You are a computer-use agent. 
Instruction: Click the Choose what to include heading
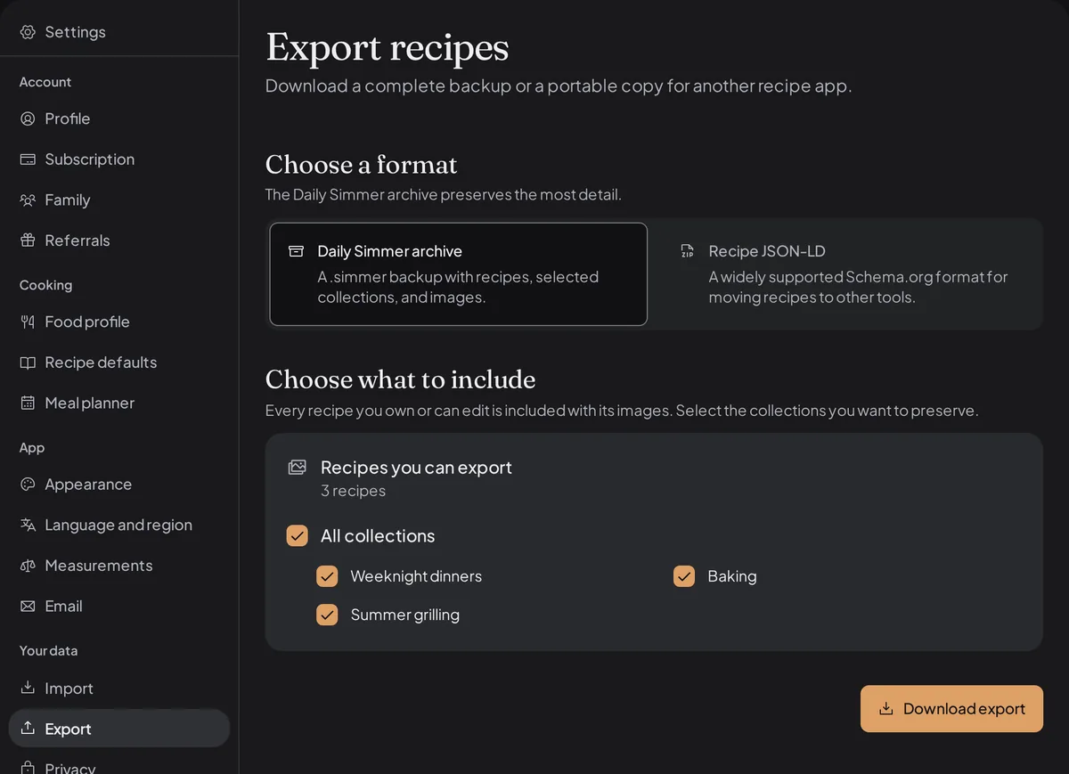(401, 379)
